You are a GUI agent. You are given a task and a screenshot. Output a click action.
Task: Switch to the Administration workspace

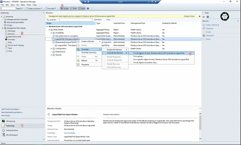pyautogui.click(x=13, y=130)
